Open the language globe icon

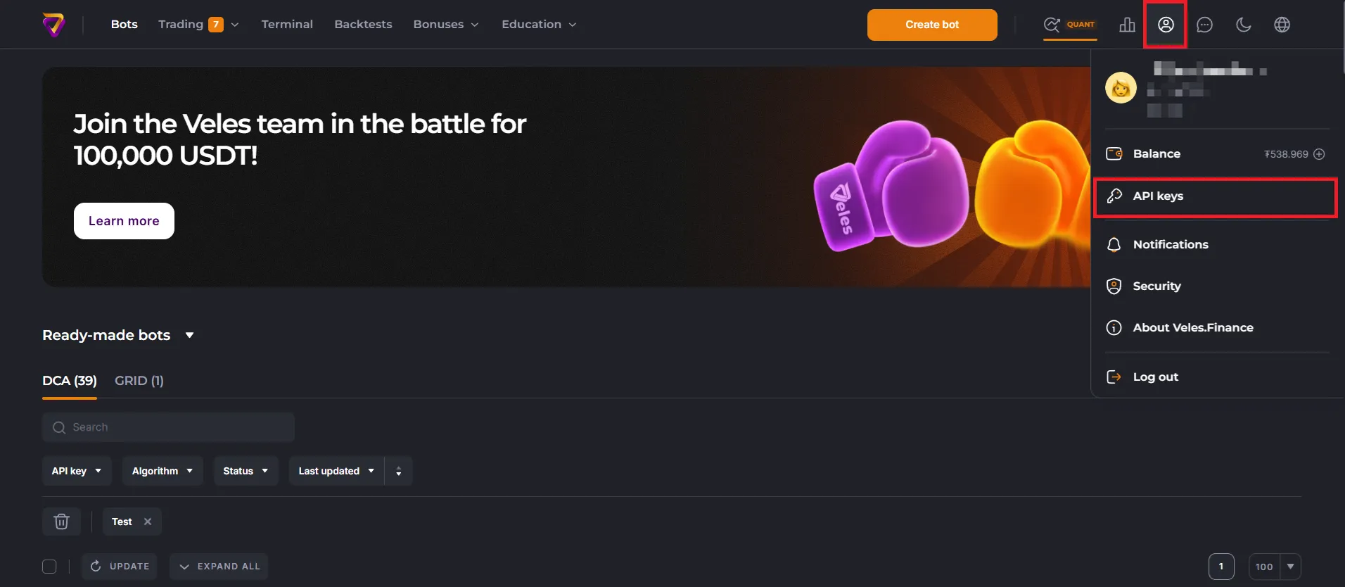tap(1282, 25)
